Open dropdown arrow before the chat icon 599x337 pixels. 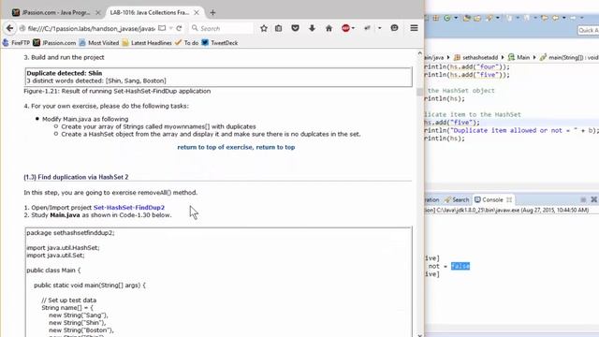click(x=379, y=28)
